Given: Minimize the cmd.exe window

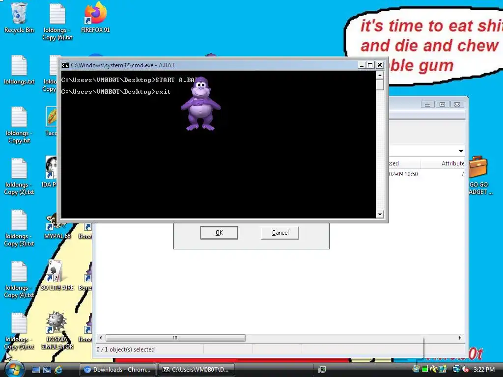Looking at the screenshot, I should coord(362,65).
